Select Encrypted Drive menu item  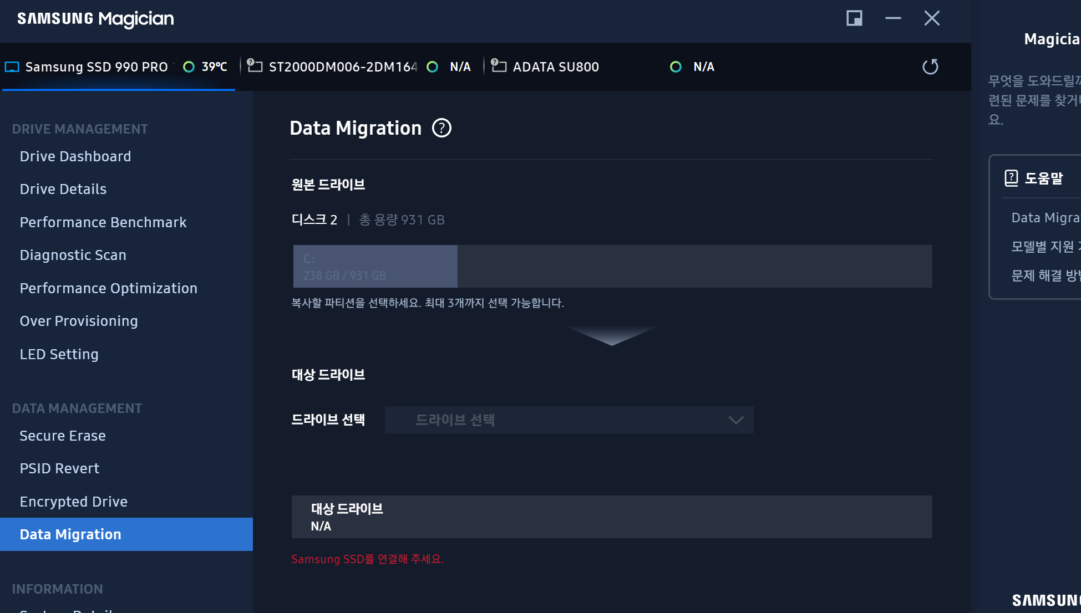[x=74, y=502]
